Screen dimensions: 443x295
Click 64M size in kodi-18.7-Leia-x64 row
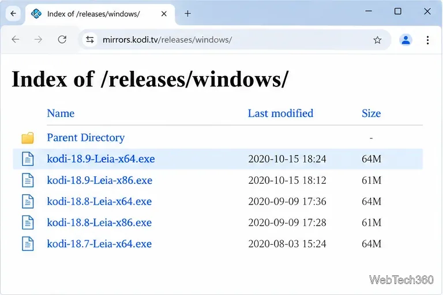(371, 244)
